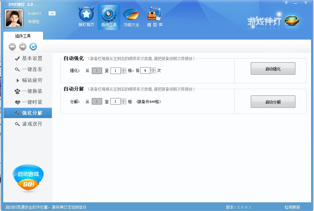314x211 pixels.
Task: Click the 检测更新 link
Action: [292, 207]
